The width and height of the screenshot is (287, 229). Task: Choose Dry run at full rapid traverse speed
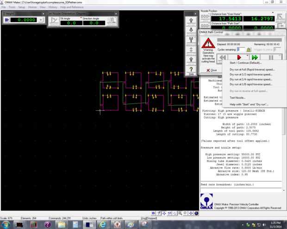pyautogui.click(x=252, y=70)
